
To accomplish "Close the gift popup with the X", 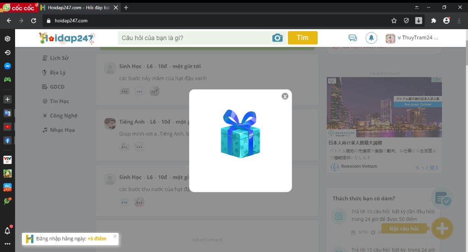I will pos(285,96).
